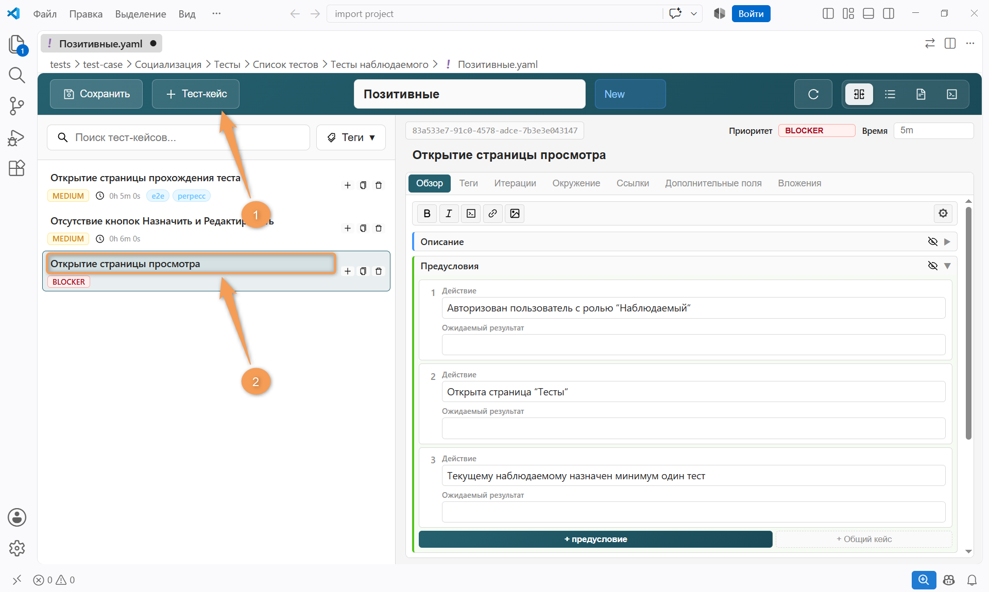The width and height of the screenshot is (989, 592).
Task: Open the chat dropdown chevron in title bar
Action: [694, 14]
